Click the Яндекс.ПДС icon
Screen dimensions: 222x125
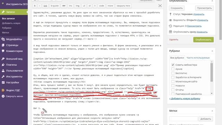(x=3, y=90)
